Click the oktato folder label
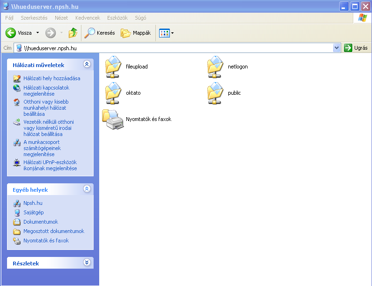The height and width of the screenshot is (286, 372). pyautogui.click(x=133, y=93)
